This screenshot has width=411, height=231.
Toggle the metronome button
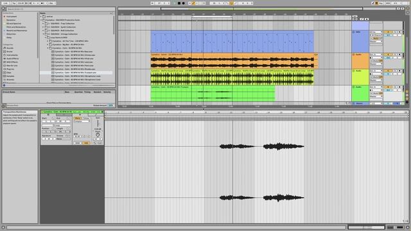(x=44, y=3)
